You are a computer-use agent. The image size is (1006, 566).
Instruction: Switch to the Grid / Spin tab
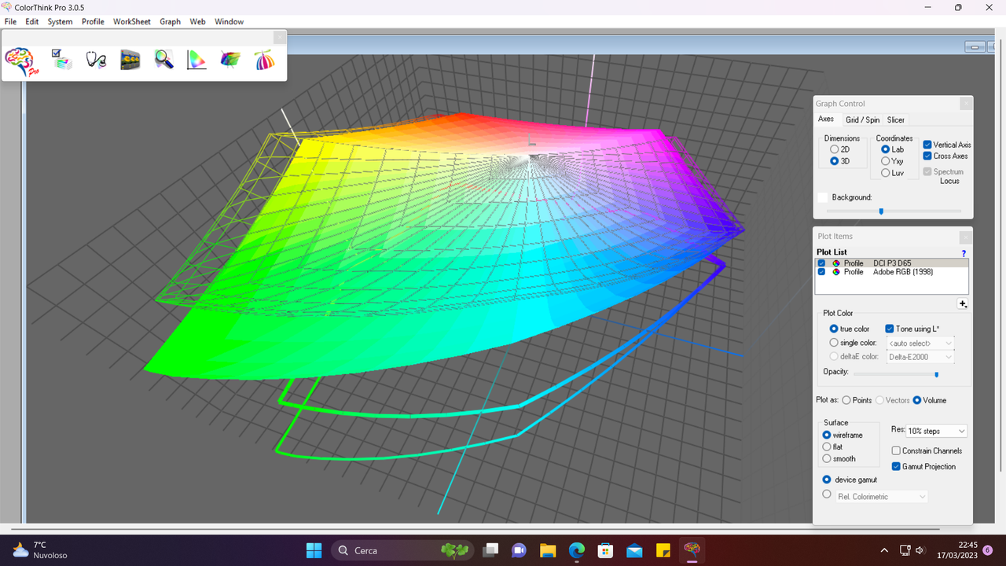[x=862, y=119]
